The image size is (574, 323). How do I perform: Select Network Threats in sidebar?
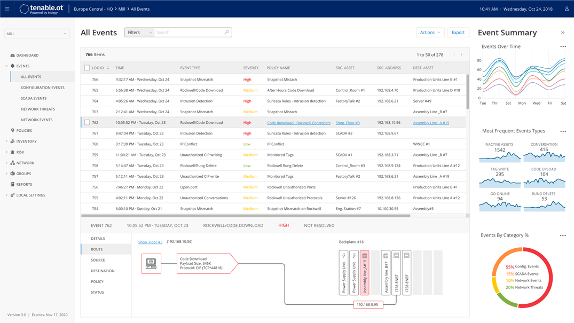38,109
